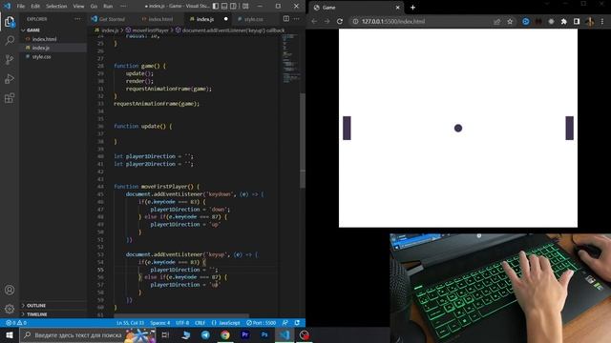
Task: Toggle secondary sidebar layout icon
Action: point(233,7)
